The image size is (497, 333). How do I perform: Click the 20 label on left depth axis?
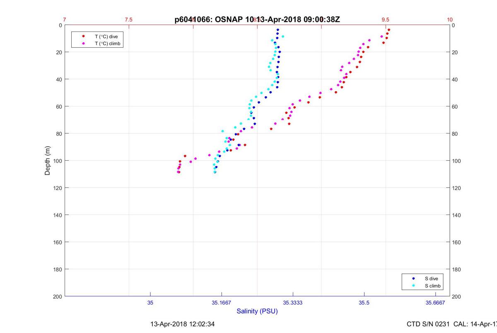[x=59, y=52]
